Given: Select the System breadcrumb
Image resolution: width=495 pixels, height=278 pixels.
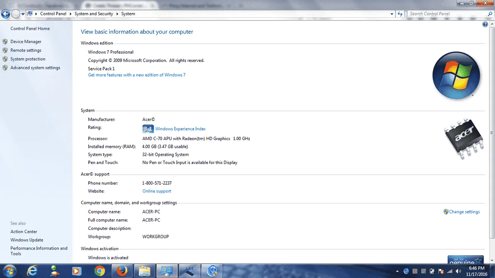Looking at the screenshot, I should click(x=128, y=14).
